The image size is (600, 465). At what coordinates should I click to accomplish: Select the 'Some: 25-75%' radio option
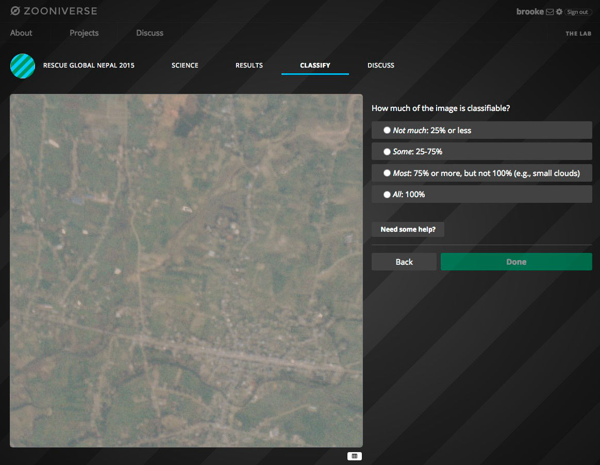click(x=387, y=152)
